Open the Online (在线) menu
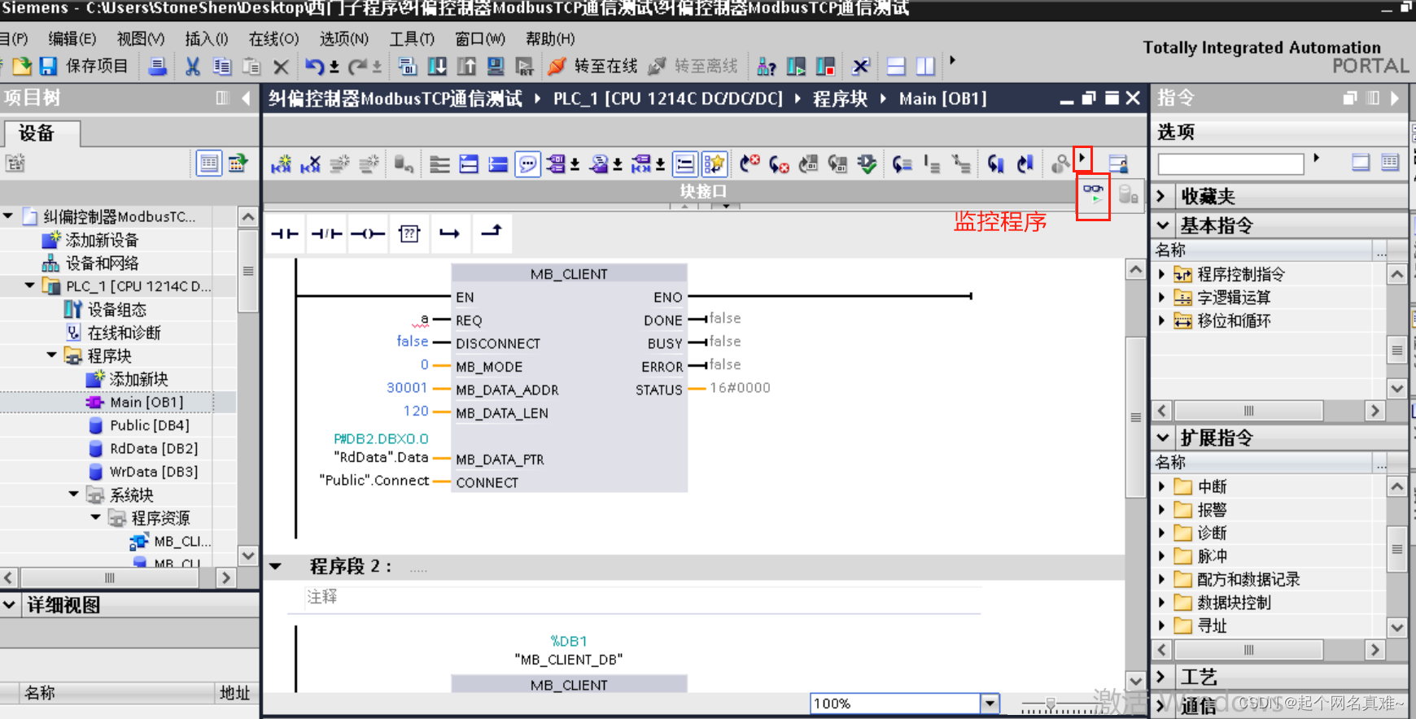 (273, 39)
